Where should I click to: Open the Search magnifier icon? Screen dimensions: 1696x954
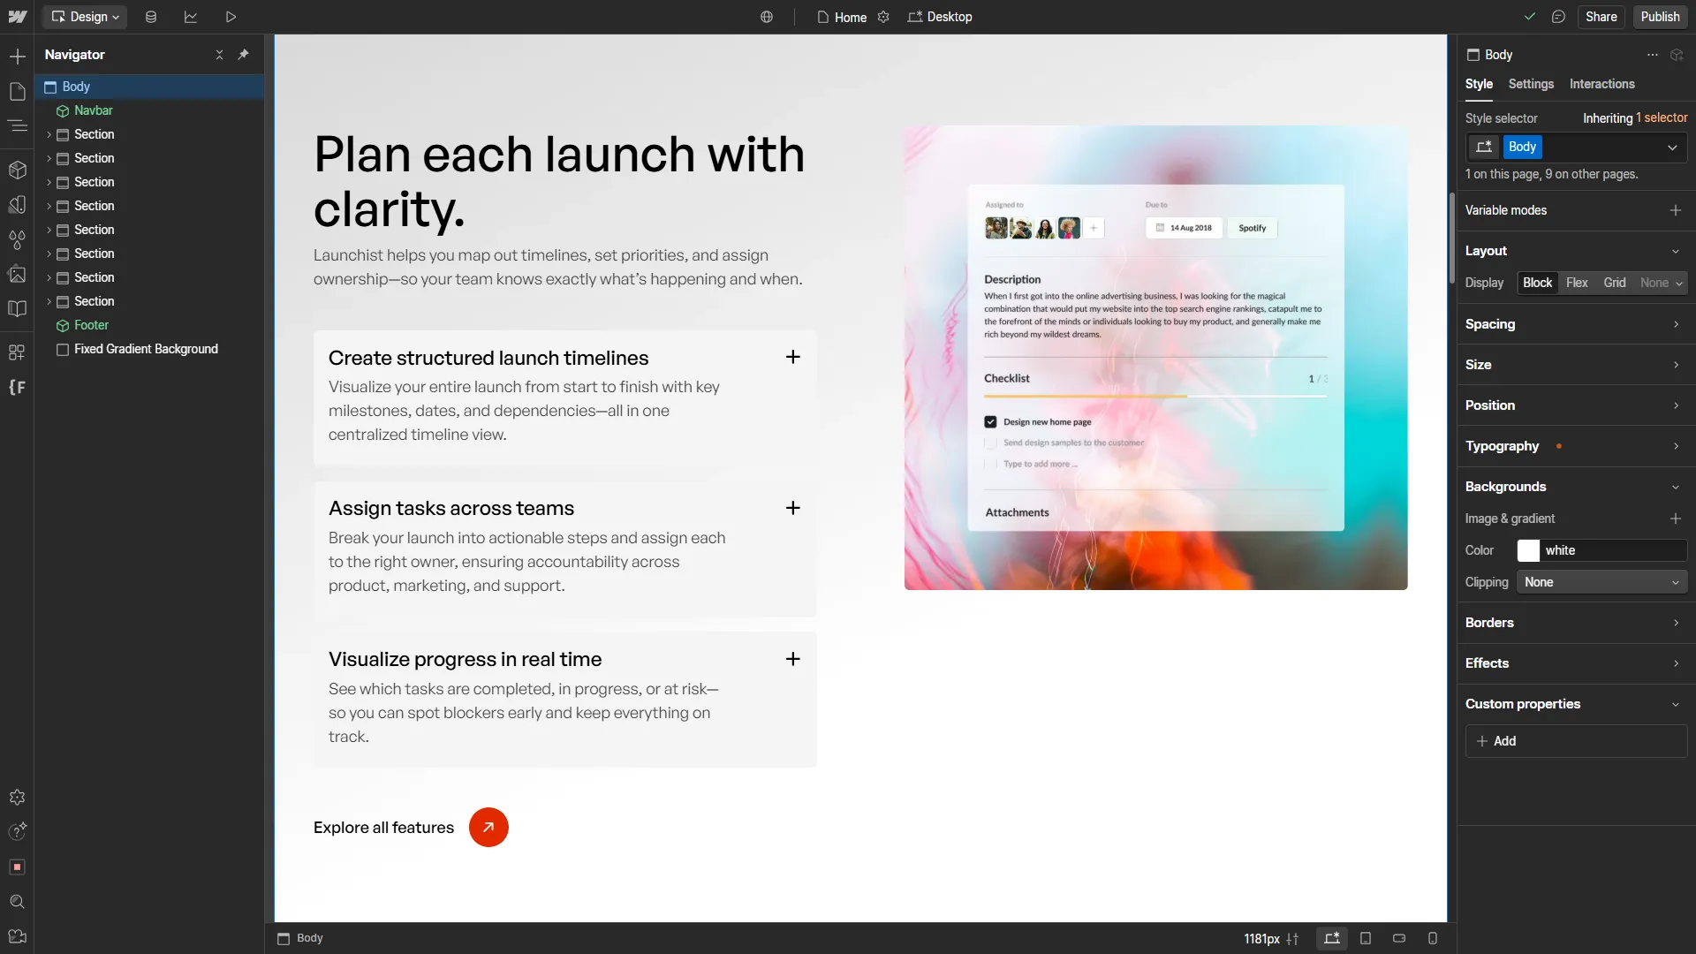(x=17, y=902)
